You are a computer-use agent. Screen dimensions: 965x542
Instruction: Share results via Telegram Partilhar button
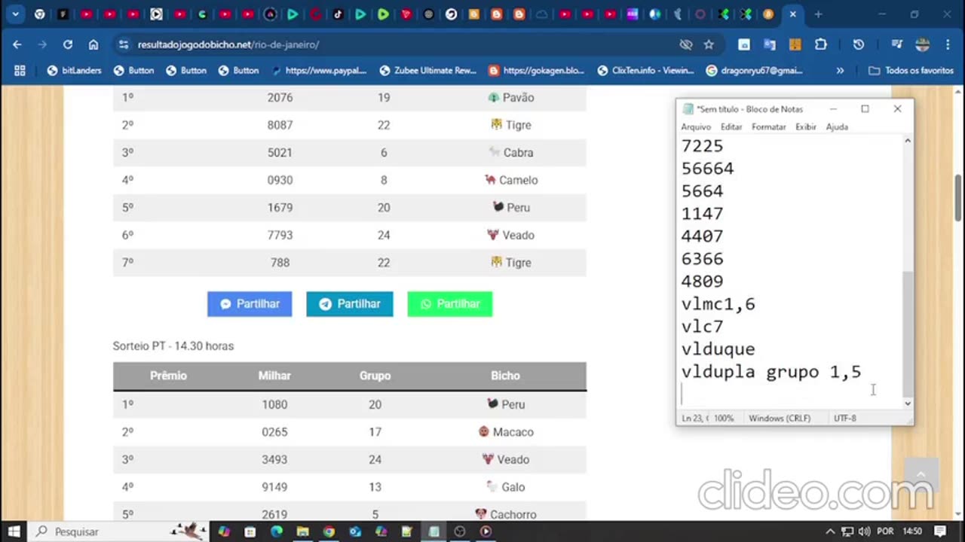pyautogui.click(x=350, y=304)
